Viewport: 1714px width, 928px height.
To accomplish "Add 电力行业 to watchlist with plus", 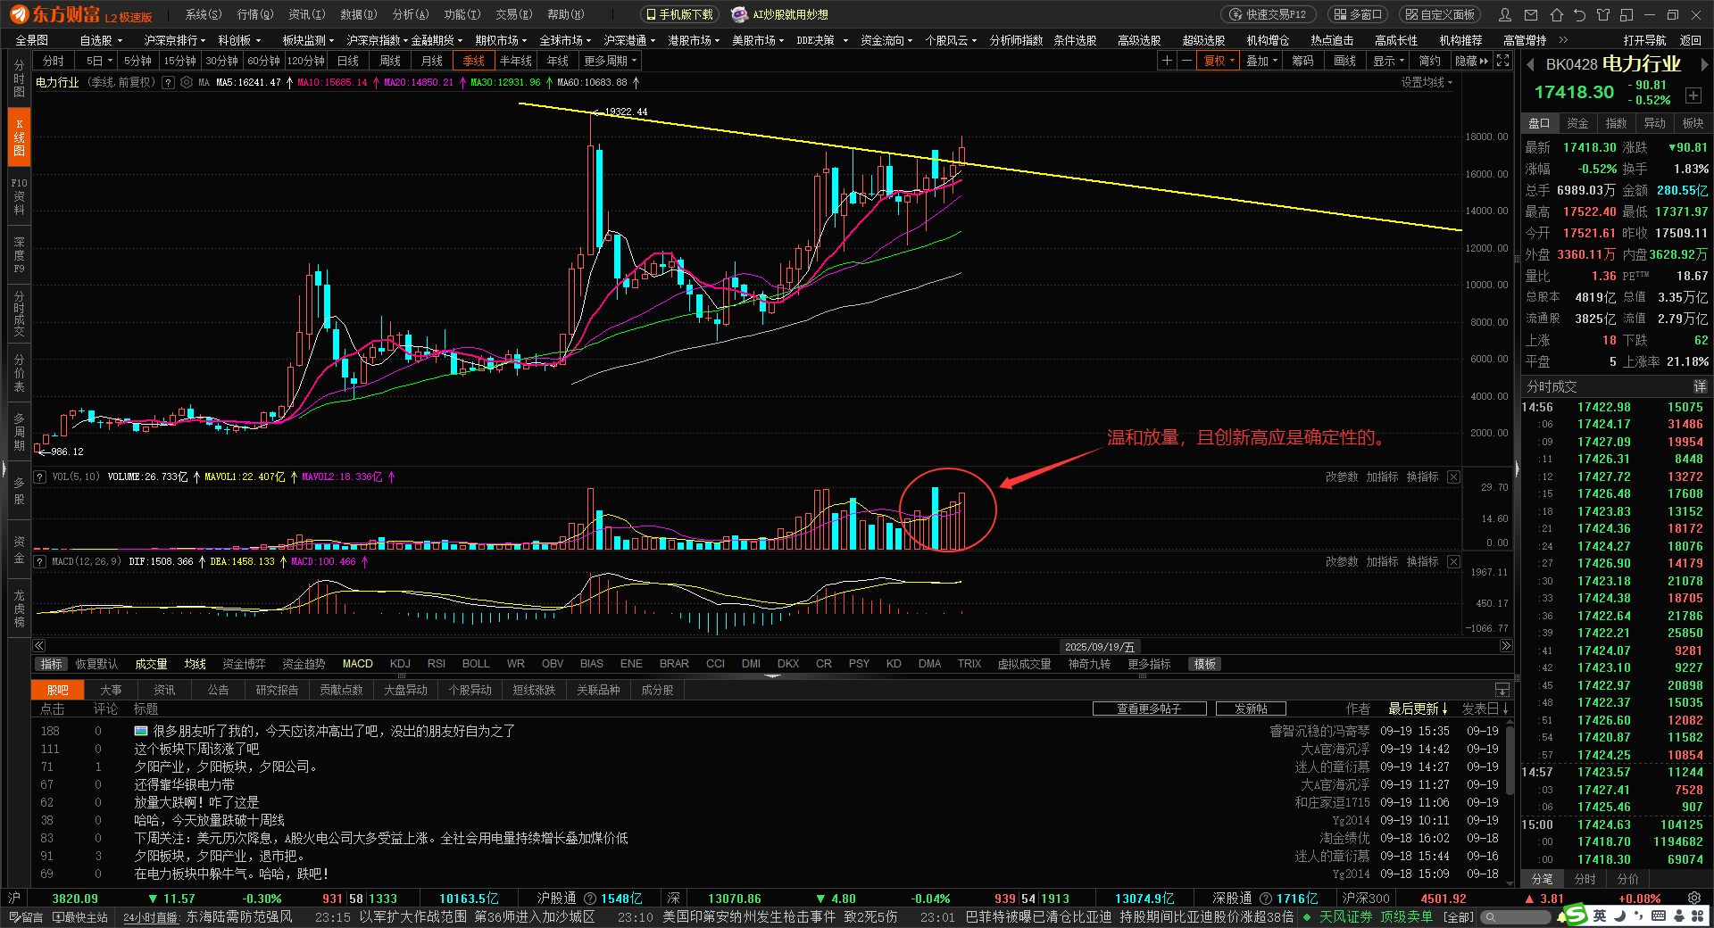I will pos(1693,95).
